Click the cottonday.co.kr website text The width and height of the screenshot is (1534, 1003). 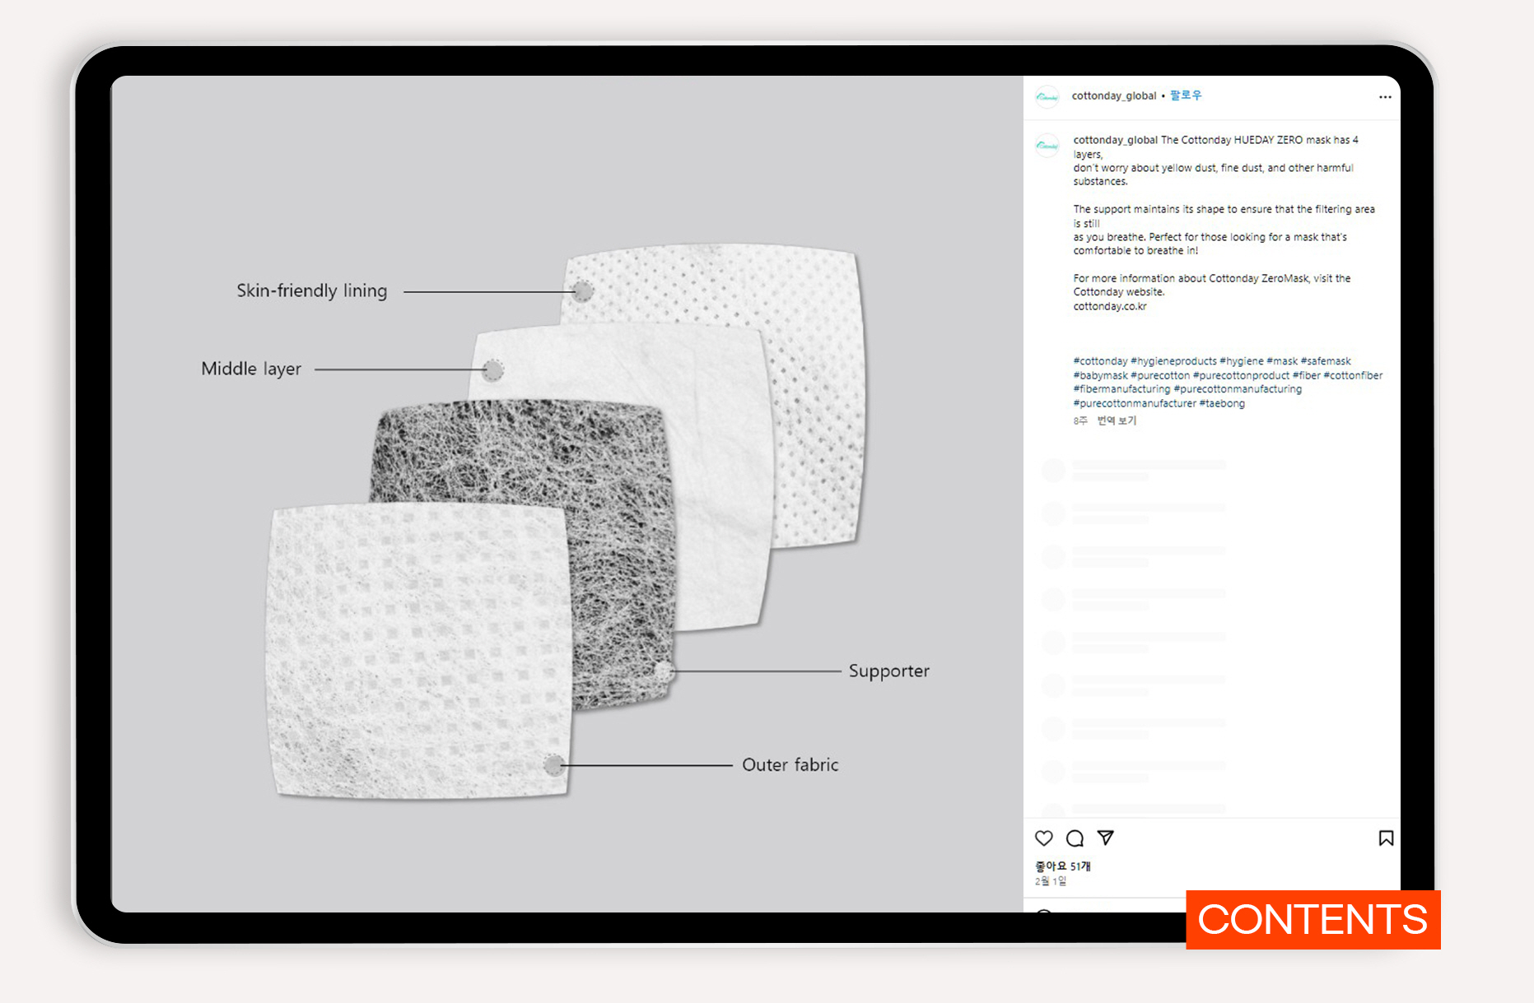pos(1110,306)
